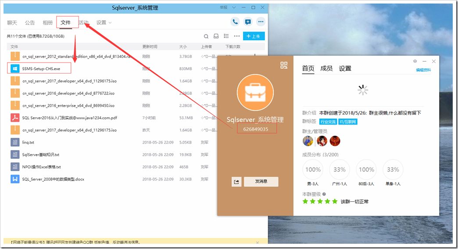
Task: Click group number 626849035
Action: tap(256, 129)
